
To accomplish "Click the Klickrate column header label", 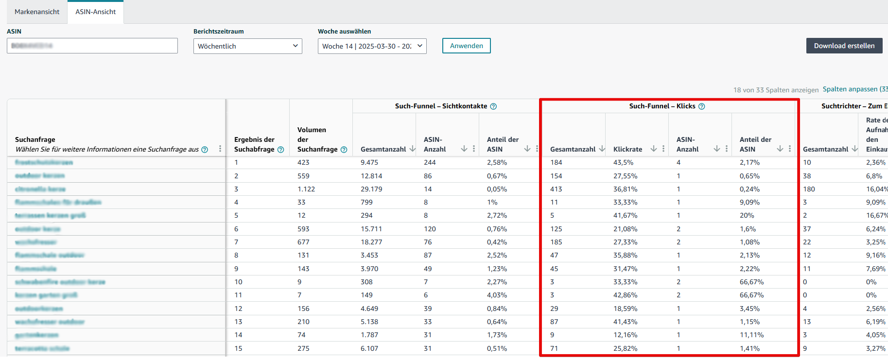I will click(x=627, y=149).
